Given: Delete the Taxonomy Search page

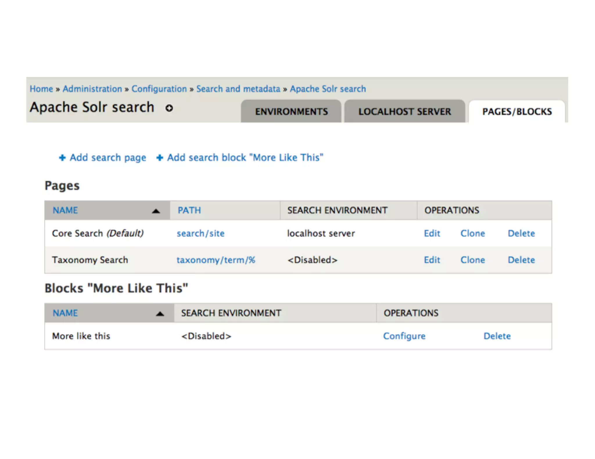Looking at the screenshot, I should point(521,260).
